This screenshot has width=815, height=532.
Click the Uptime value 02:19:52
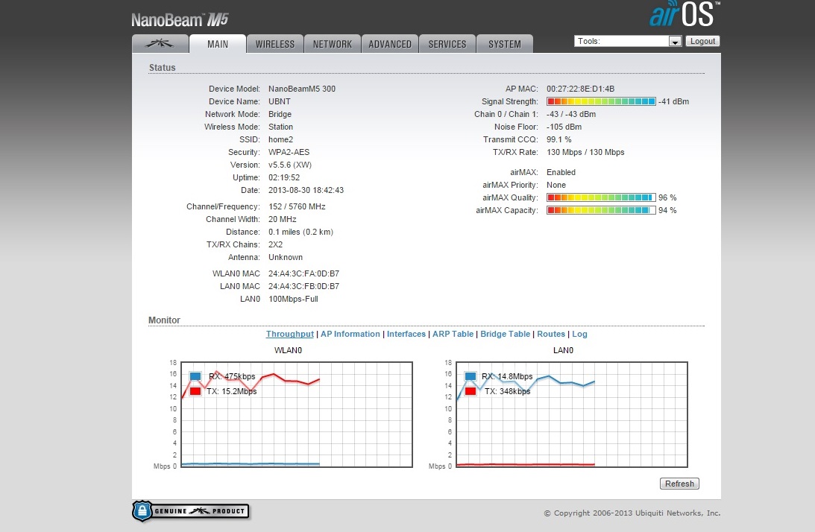[x=284, y=177]
